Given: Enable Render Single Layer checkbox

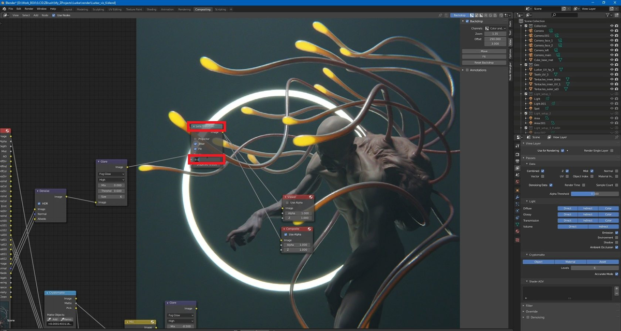Looking at the screenshot, I should pos(612,150).
